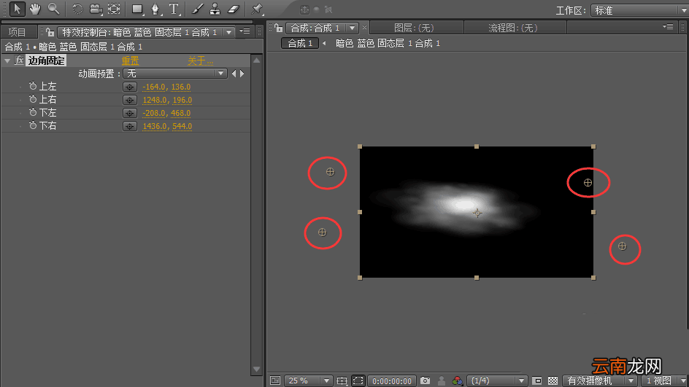The height and width of the screenshot is (387, 689).
Task: Open the 流程图 tab
Action: [513, 28]
